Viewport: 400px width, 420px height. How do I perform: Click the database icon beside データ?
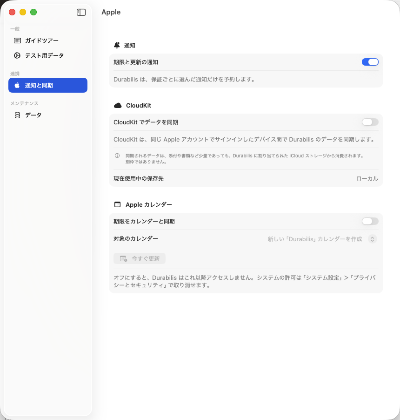click(x=17, y=115)
